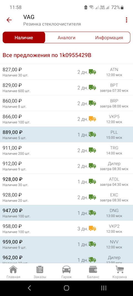
Task: Select the 829,00 ₽ BPT offer
Action: [x=66, y=88]
